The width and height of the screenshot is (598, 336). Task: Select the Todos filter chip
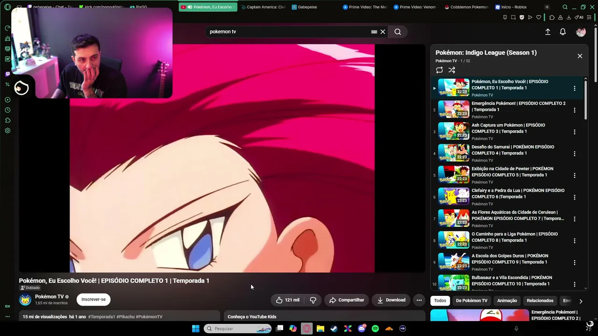440,301
